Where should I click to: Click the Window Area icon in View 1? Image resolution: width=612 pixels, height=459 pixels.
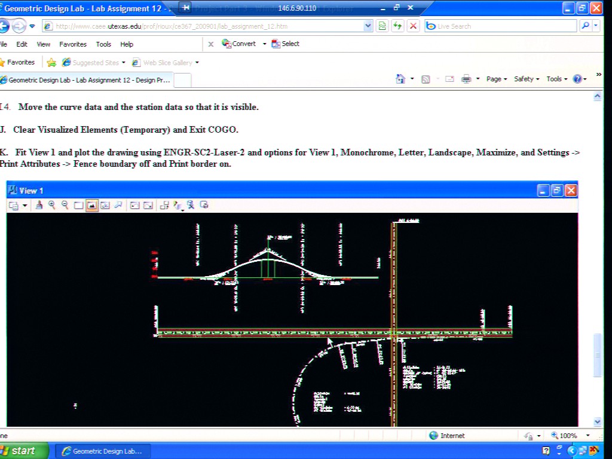pyautogui.click(x=78, y=206)
